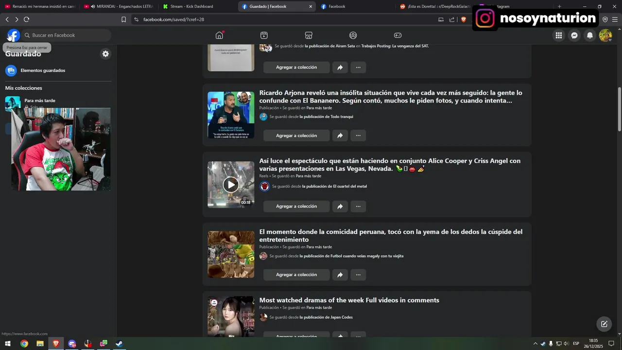Share the Ricardo Arjona saved post
The width and height of the screenshot is (622, 350).
point(340,136)
